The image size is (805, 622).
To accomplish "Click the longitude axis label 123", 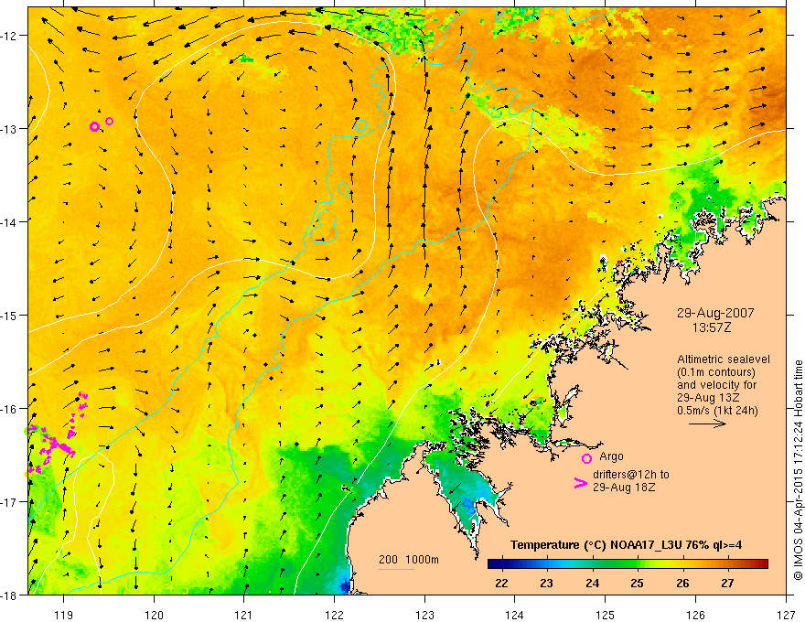I will point(424,615).
